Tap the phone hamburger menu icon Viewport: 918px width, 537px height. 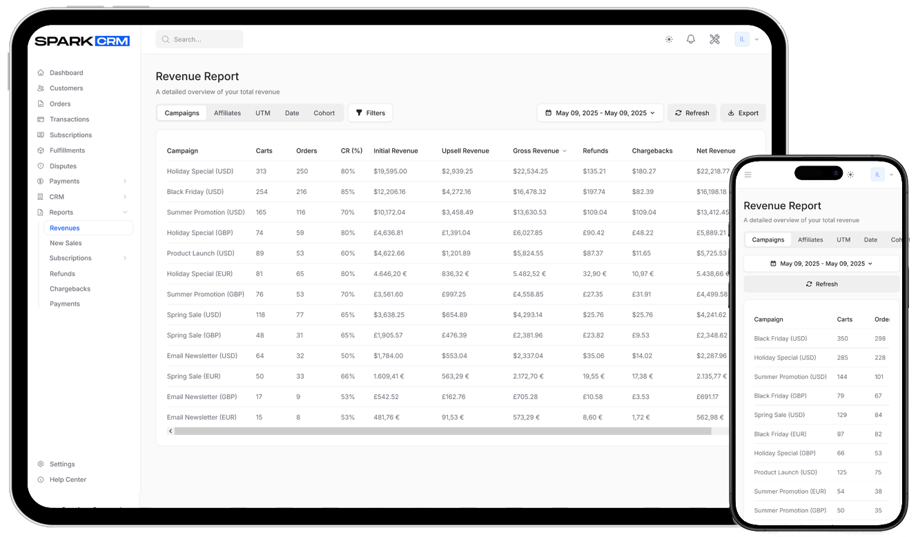(x=748, y=175)
